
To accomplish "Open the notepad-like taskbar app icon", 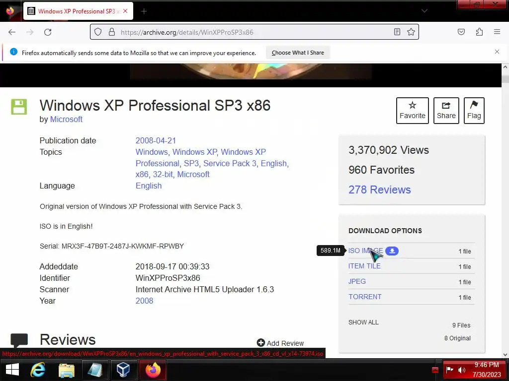I will point(95,370).
